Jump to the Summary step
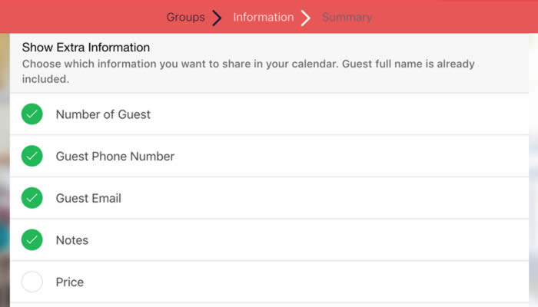 [x=347, y=17]
